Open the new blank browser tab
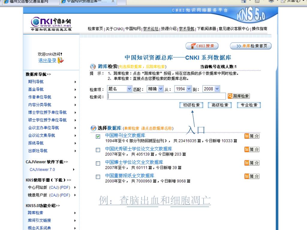This screenshot has width=307, height=230. [x=121, y=2]
